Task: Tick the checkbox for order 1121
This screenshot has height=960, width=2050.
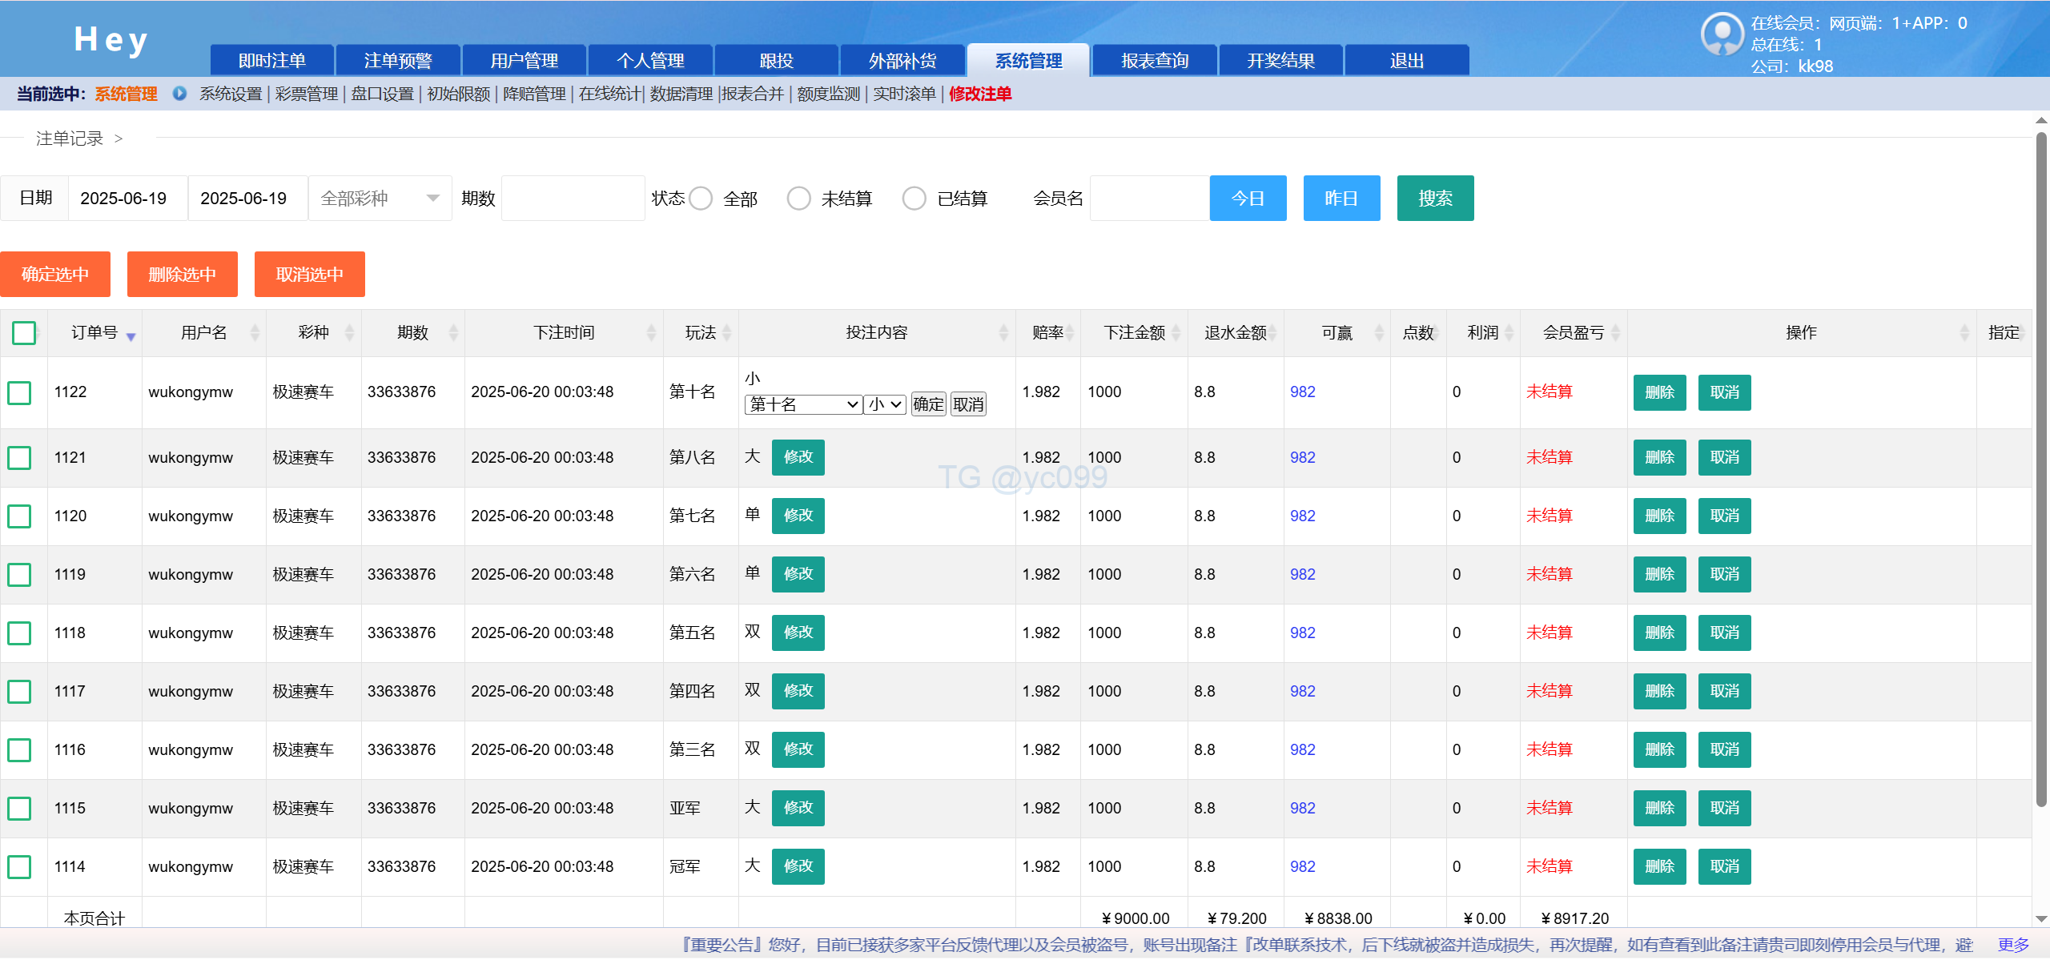Action: 19,458
